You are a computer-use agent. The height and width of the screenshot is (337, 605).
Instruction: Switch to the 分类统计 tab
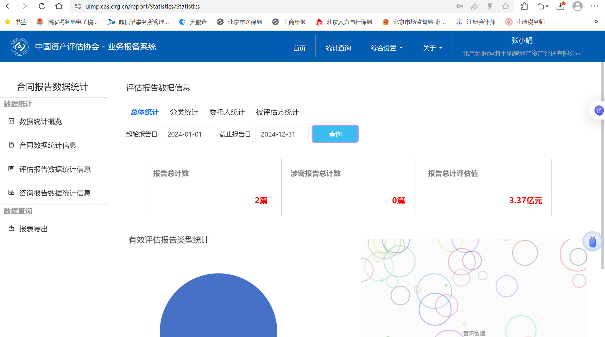[184, 112]
